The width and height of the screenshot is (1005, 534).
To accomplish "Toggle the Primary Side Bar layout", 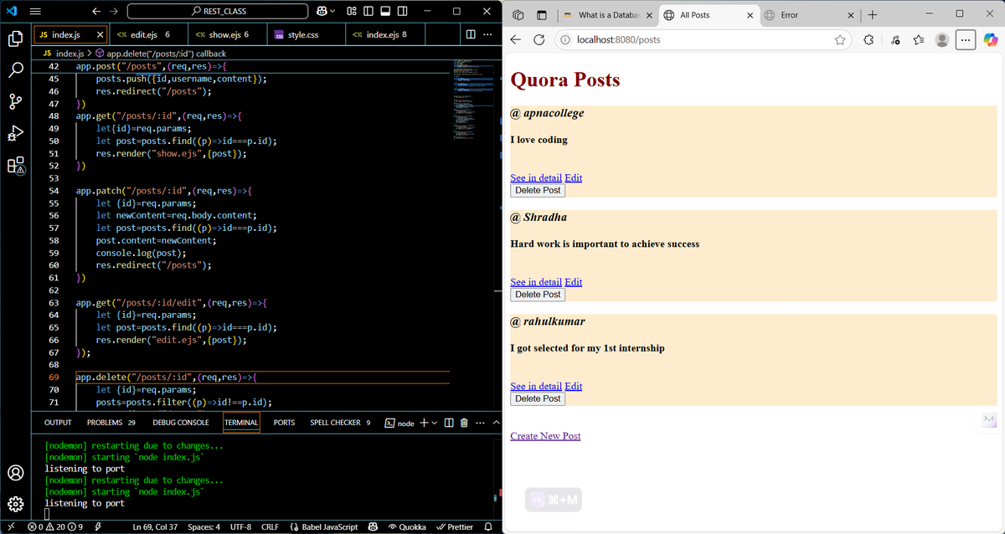I will [368, 12].
